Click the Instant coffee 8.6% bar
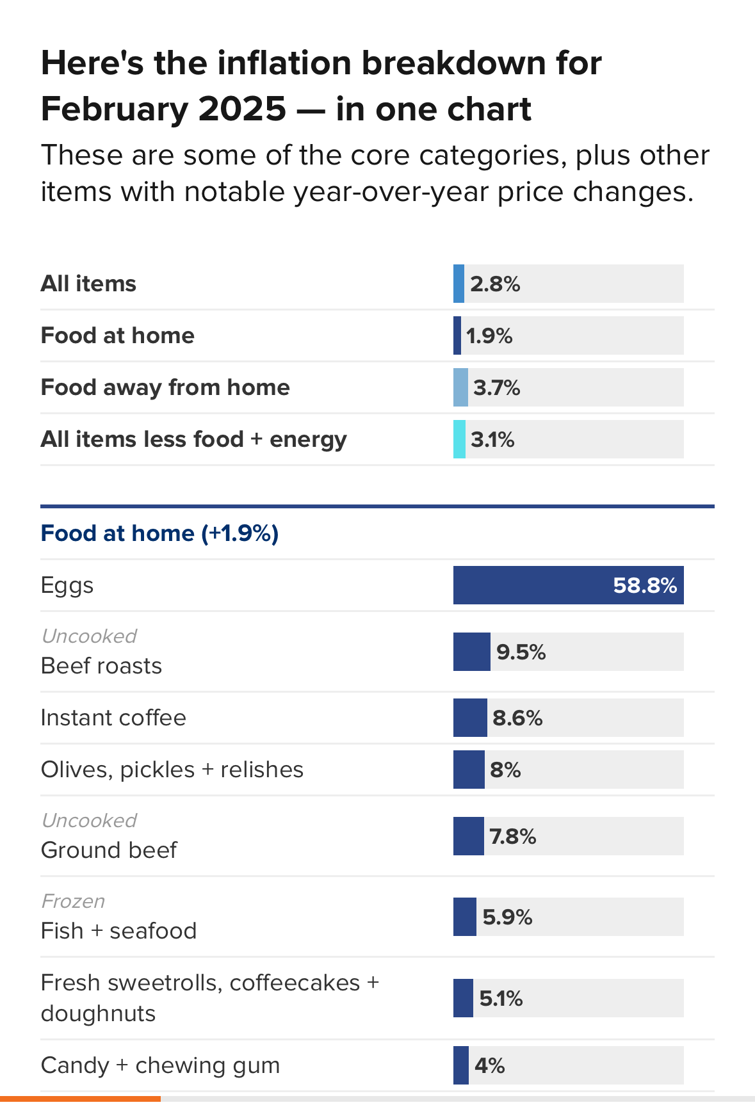Viewport: 755px width, 1105px height. (470, 718)
